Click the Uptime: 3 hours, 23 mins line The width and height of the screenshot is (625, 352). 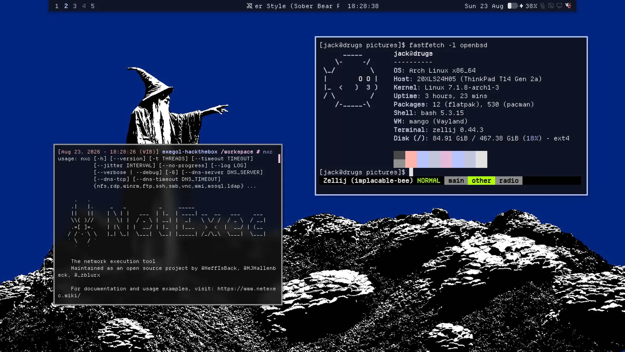click(x=440, y=96)
